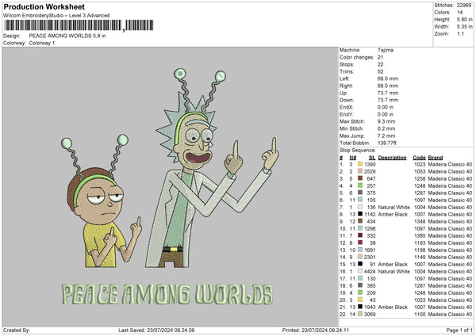
Task: Click 'Amber Black' description in stop row 8
Action: click(393, 215)
